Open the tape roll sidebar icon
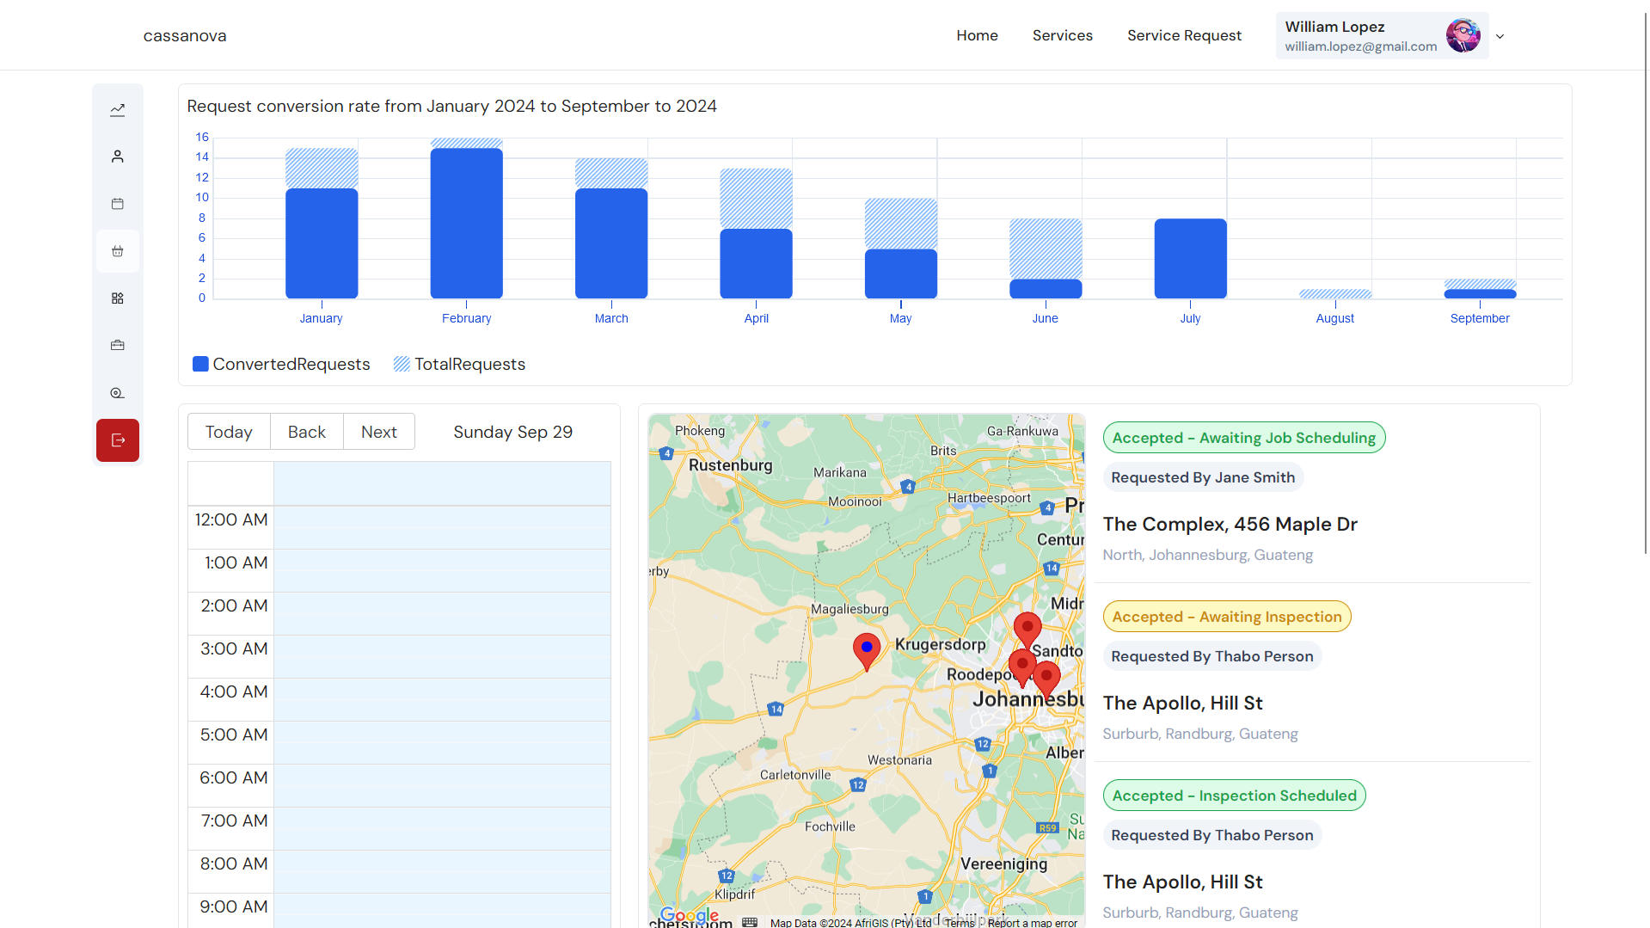1650x928 pixels. [x=118, y=393]
